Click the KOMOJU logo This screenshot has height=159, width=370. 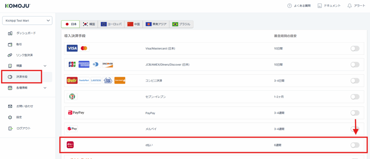(18, 6)
